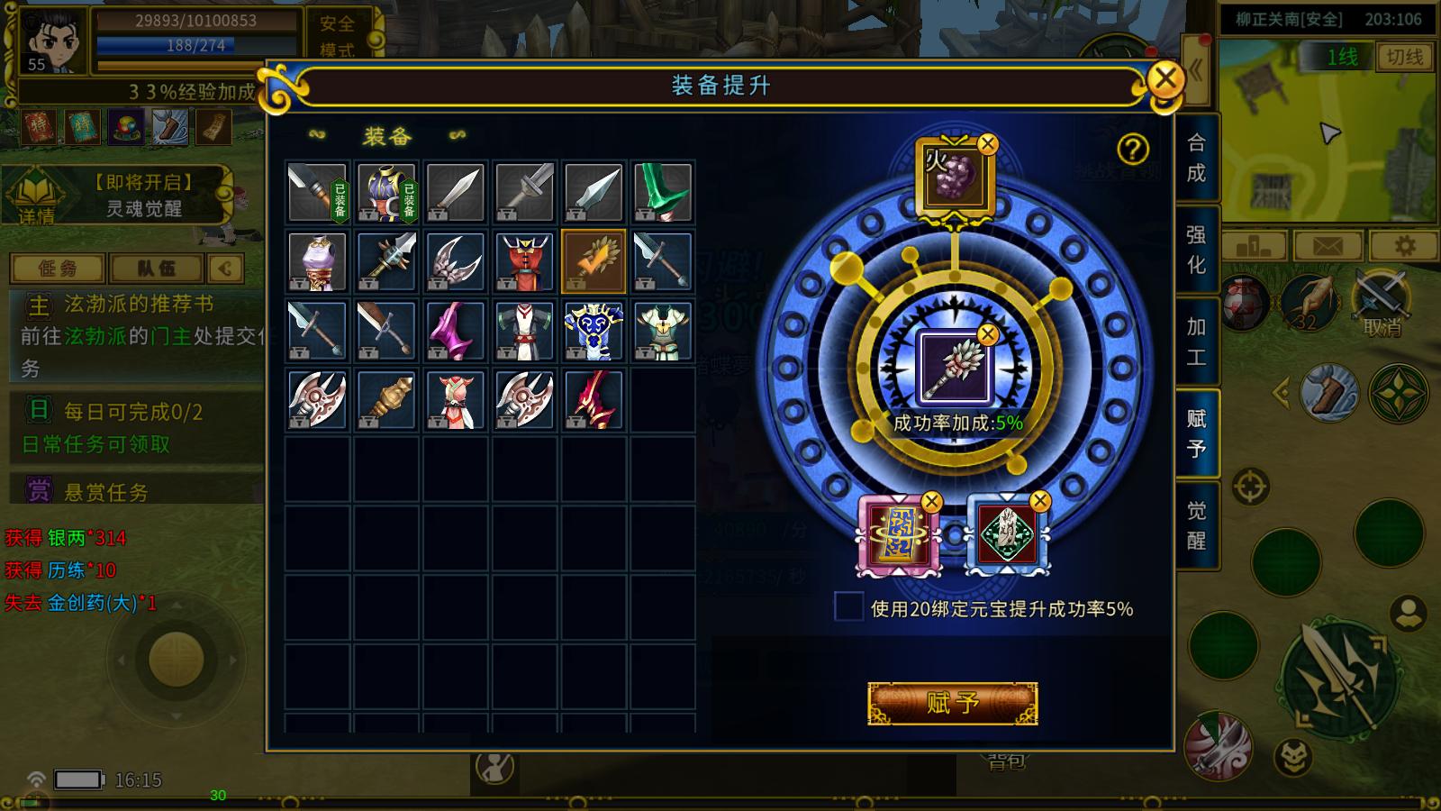Expand the side panel double chevron
Image resolution: width=1441 pixels, height=811 pixels.
pyautogui.click(x=1197, y=70)
